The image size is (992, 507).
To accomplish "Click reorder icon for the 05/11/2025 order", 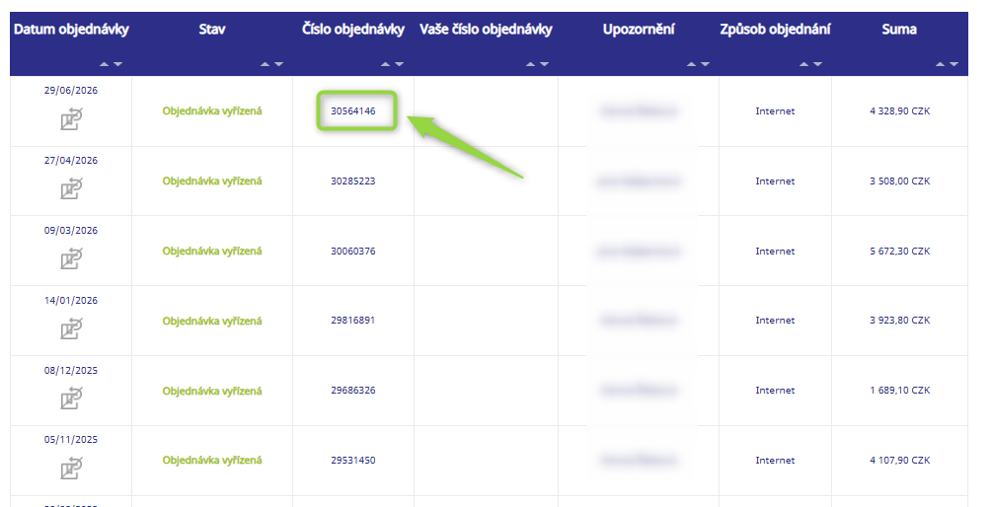I will click(71, 469).
